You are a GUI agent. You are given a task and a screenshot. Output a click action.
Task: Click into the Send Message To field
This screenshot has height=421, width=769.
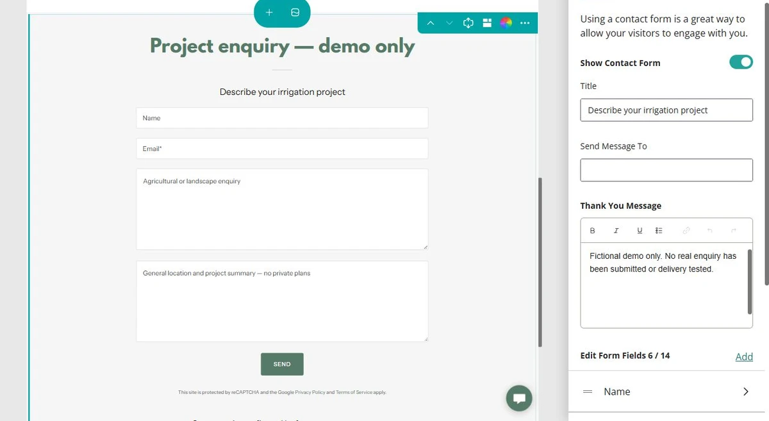(666, 170)
